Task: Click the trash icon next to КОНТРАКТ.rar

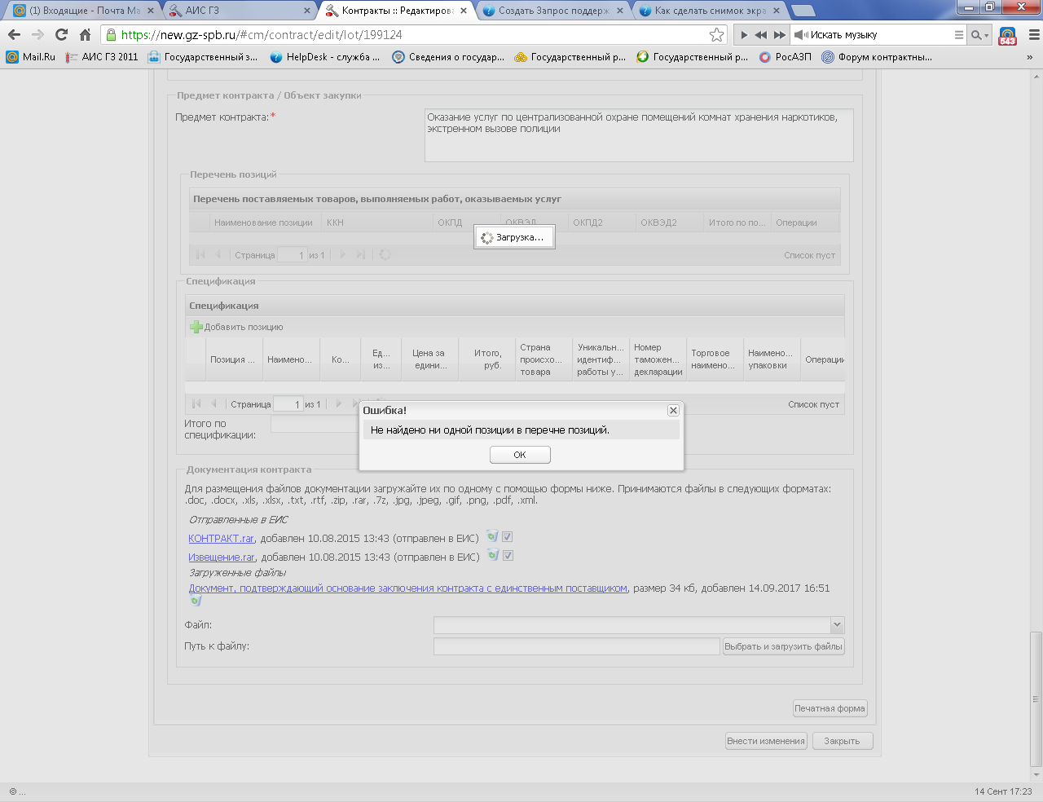Action: (x=492, y=536)
